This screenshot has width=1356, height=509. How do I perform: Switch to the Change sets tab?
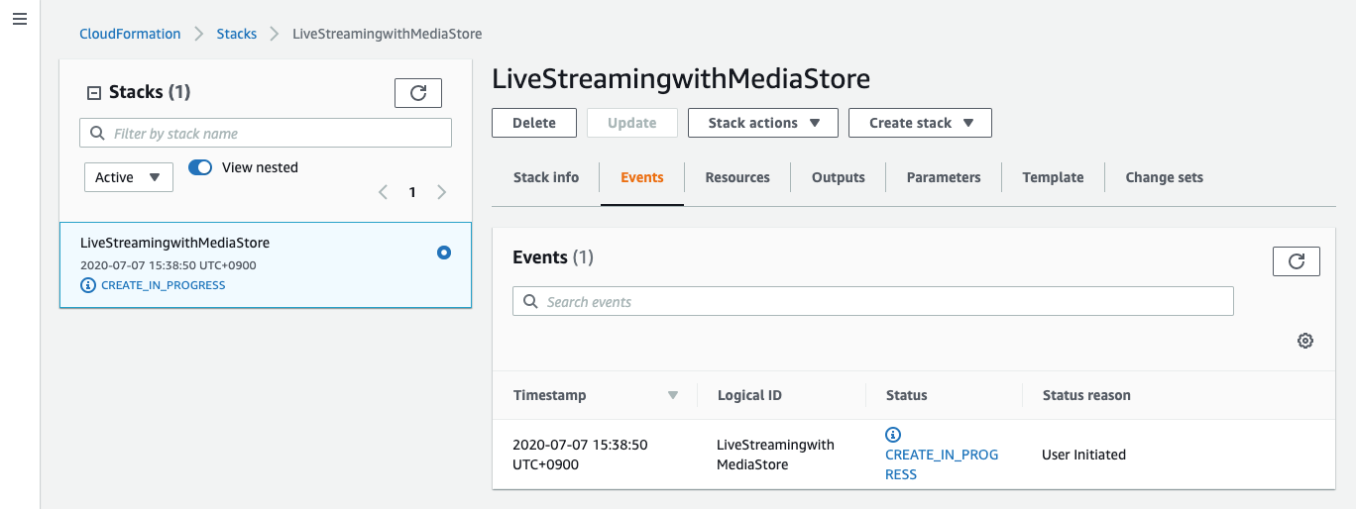click(x=1164, y=177)
